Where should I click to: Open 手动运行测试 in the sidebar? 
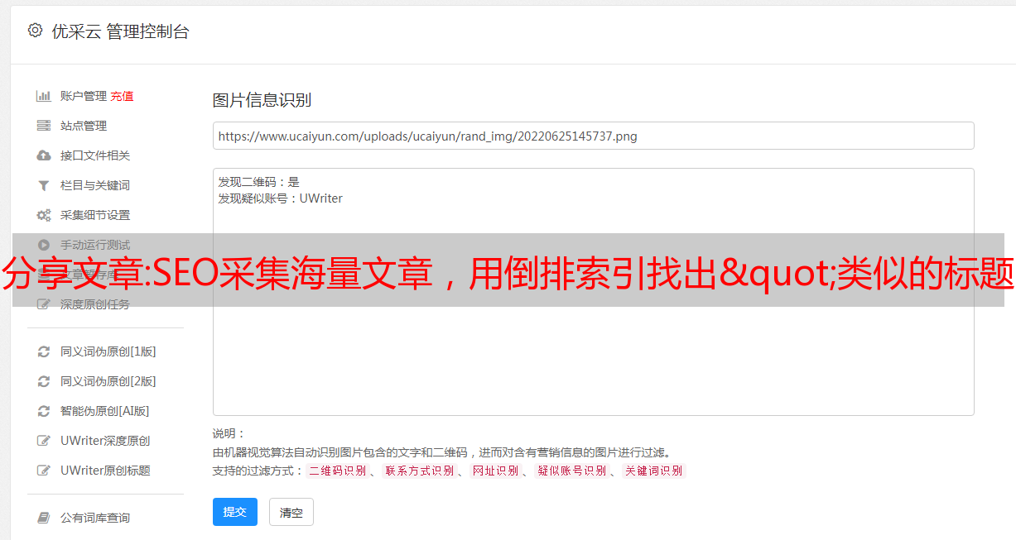coord(95,245)
